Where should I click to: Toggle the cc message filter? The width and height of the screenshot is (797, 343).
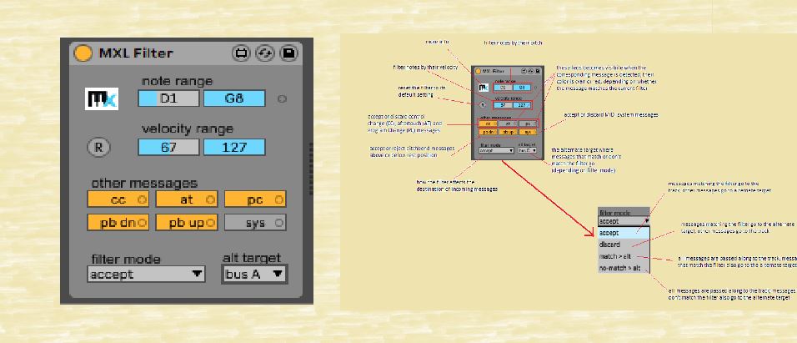click(x=118, y=199)
